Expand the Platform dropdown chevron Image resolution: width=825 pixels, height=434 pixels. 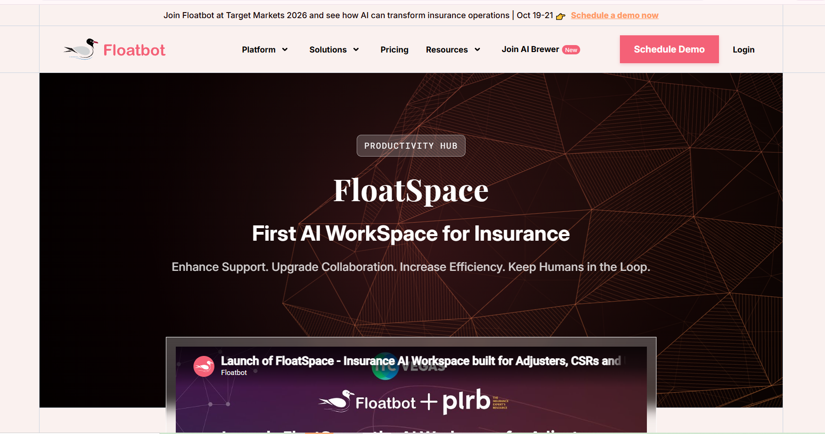[x=285, y=50]
